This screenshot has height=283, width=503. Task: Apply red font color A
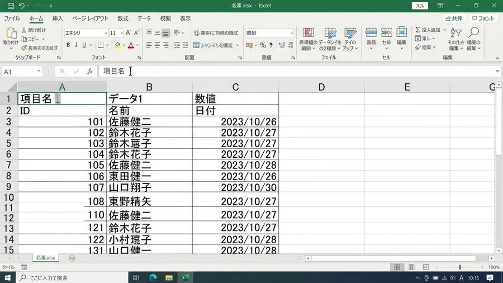point(131,45)
